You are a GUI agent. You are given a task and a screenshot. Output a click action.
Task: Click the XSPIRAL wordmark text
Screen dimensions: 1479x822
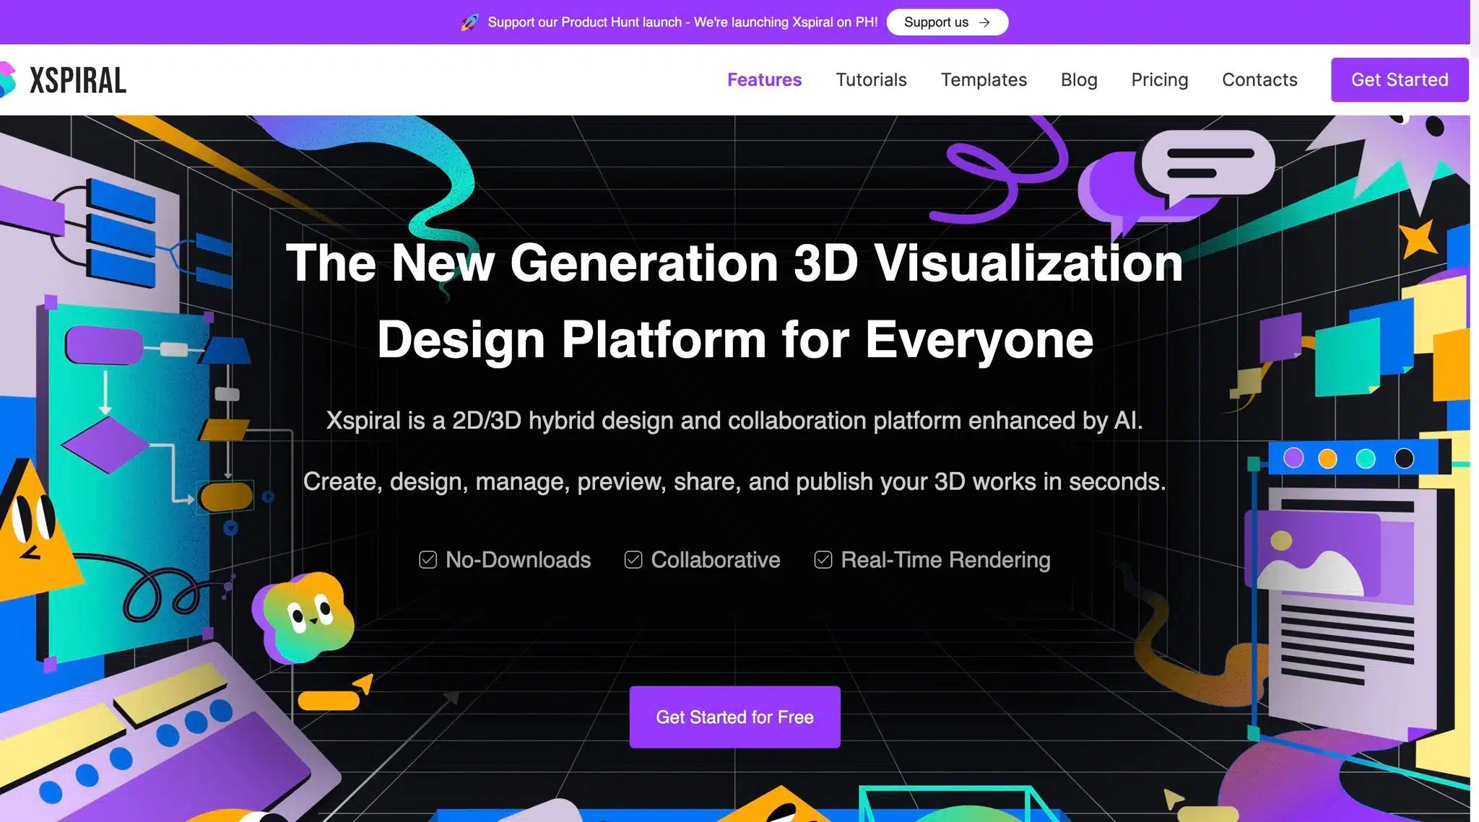(78, 80)
